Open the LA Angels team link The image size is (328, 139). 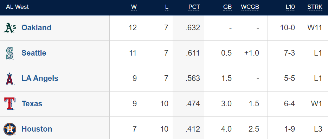click(x=40, y=78)
